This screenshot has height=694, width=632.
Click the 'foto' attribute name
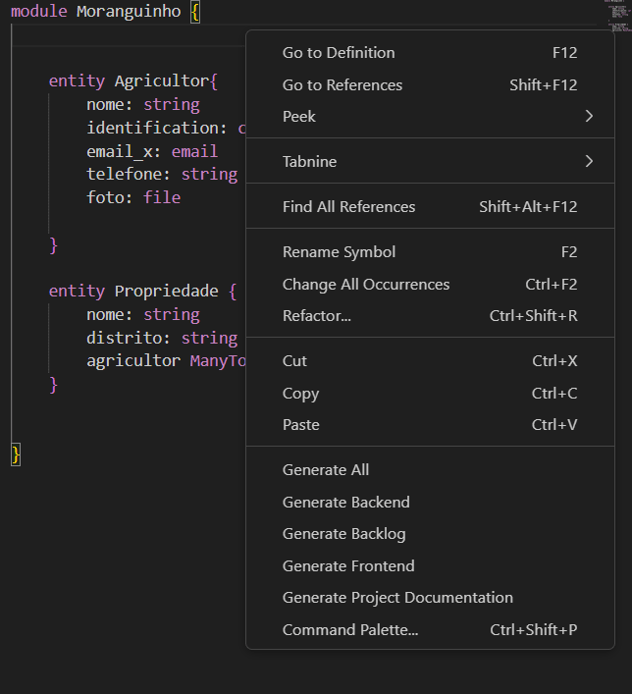[105, 197]
